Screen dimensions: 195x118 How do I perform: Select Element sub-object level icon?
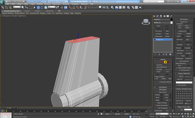tap(168, 62)
